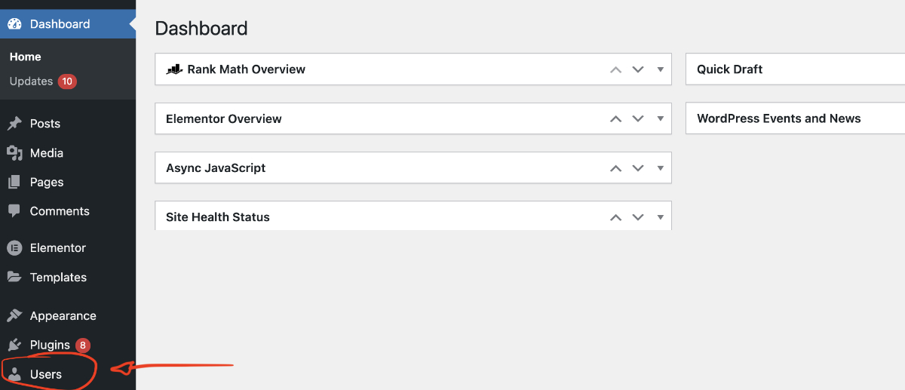Open the Media menu
The height and width of the screenshot is (390, 905).
pyautogui.click(x=68, y=153)
